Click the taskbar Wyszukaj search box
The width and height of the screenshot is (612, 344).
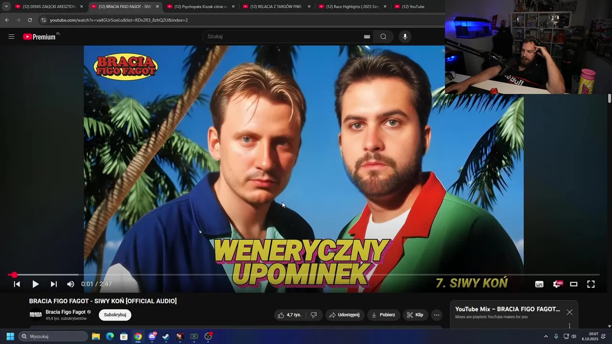coord(54,336)
